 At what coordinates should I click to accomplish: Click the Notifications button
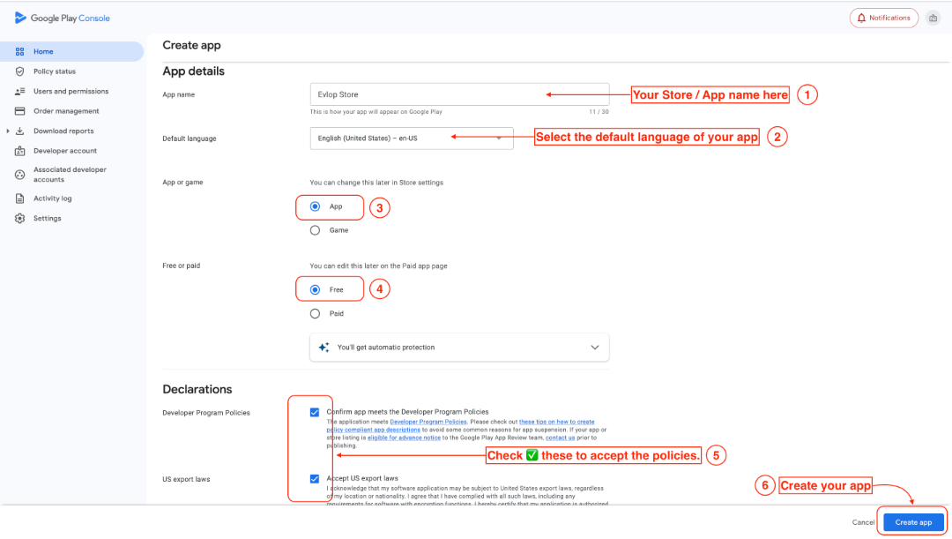pyautogui.click(x=884, y=19)
